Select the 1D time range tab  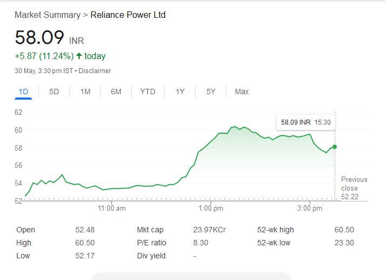coord(23,92)
